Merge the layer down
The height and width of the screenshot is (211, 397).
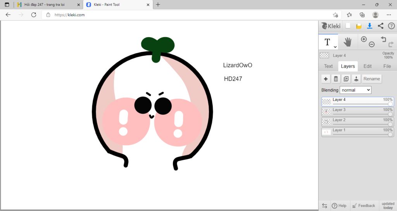(x=356, y=79)
